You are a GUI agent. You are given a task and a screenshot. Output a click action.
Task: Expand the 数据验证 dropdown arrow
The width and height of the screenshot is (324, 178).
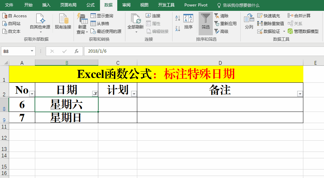[x=284, y=32]
